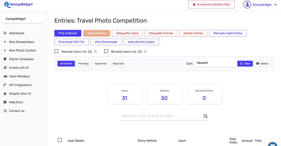Switch to the Pending entries tab
The height and width of the screenshot is (146, 281).
pyautogui.click(x=83, y=64)
